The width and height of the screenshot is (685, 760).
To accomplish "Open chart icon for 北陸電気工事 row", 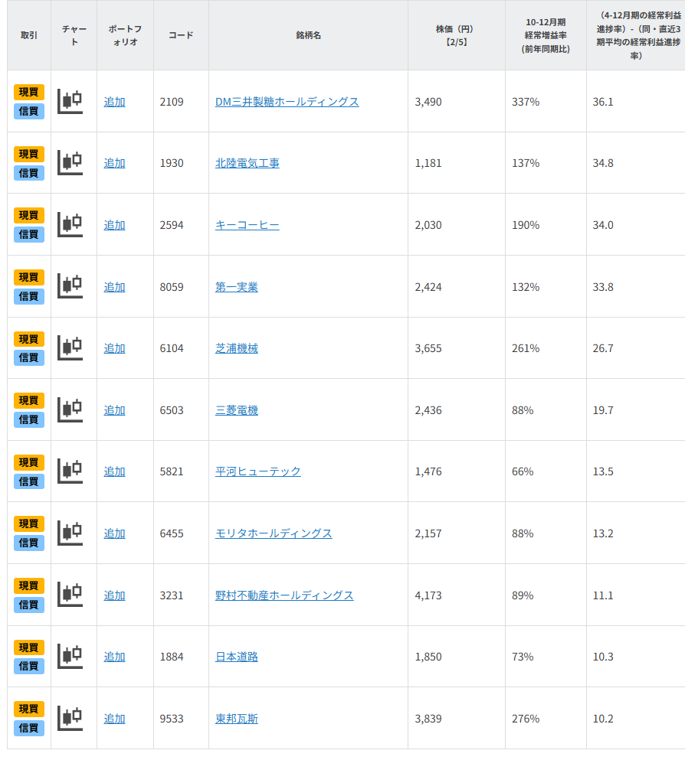I will [x=70, y=162].
